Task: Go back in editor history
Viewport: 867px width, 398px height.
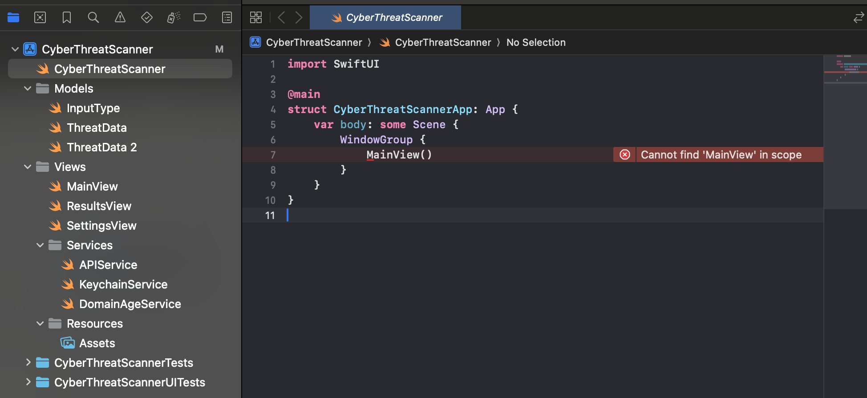Action: click(281, 17)
